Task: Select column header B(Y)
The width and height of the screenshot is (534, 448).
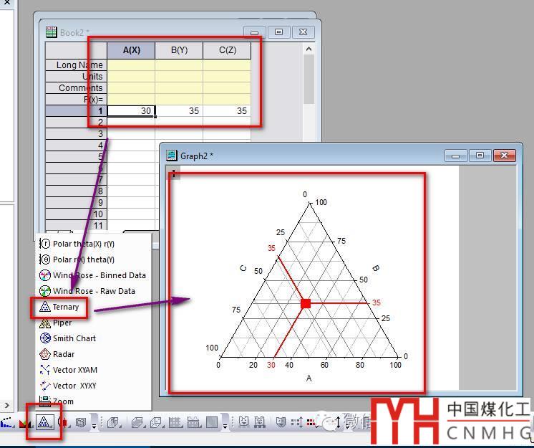Action: click(x=179, y=50)
